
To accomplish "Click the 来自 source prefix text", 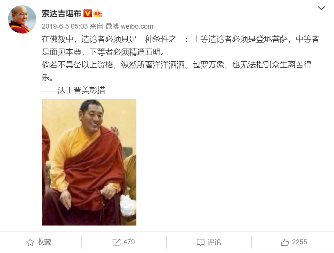I will (x=96, y=26).
